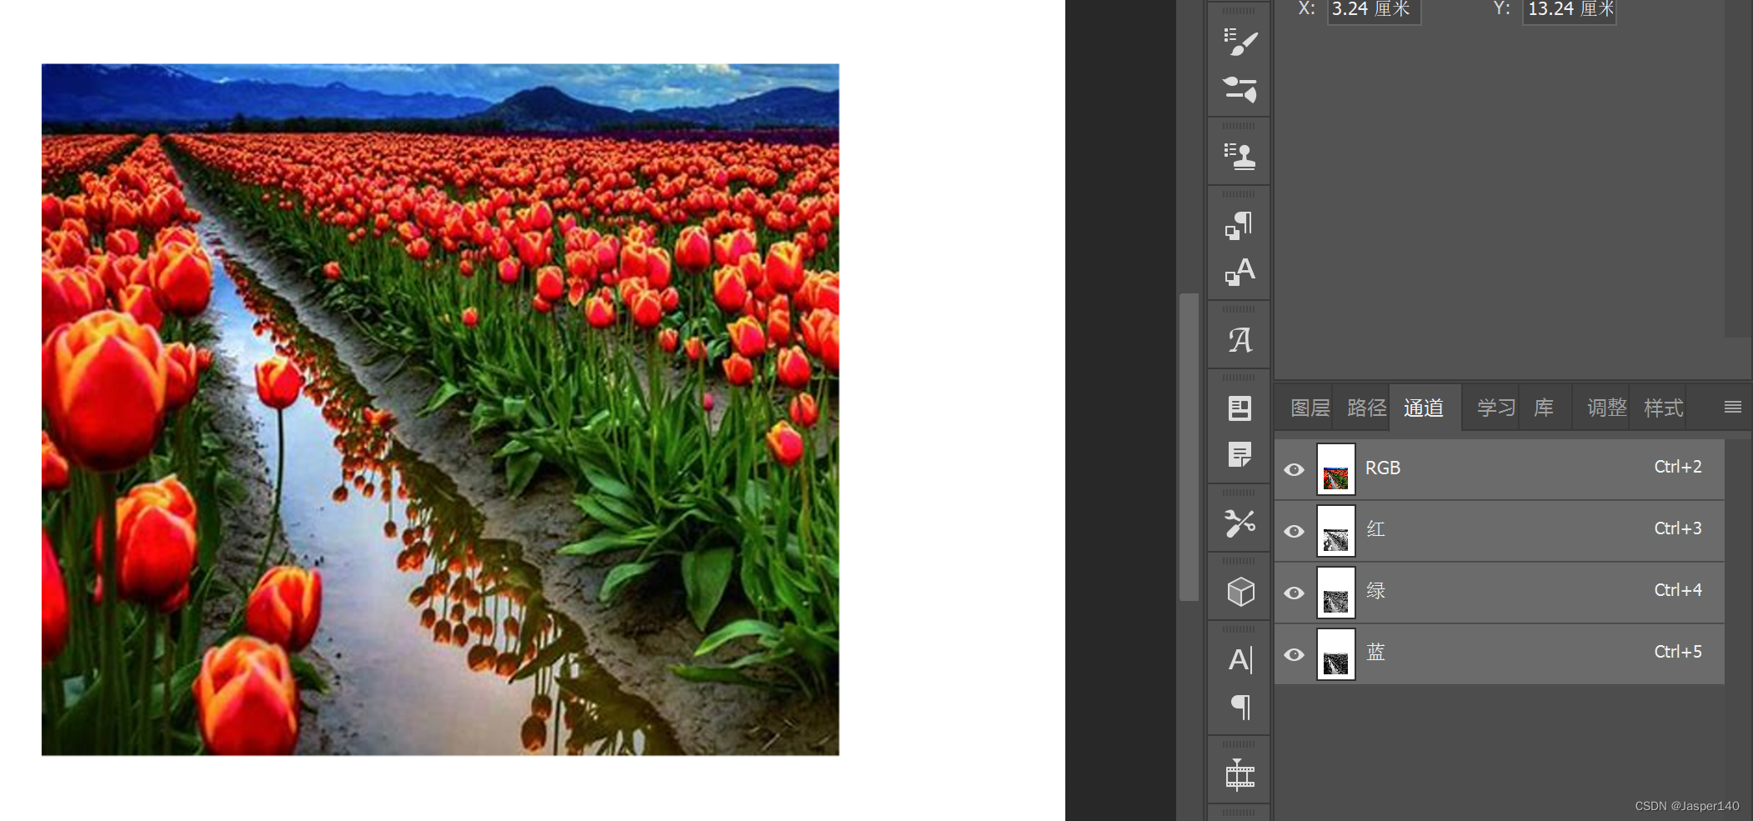Image resolution: width=1753 pixels, height=821 pixels.
Task: Click the RGB channel name label
Action: 1382,468
